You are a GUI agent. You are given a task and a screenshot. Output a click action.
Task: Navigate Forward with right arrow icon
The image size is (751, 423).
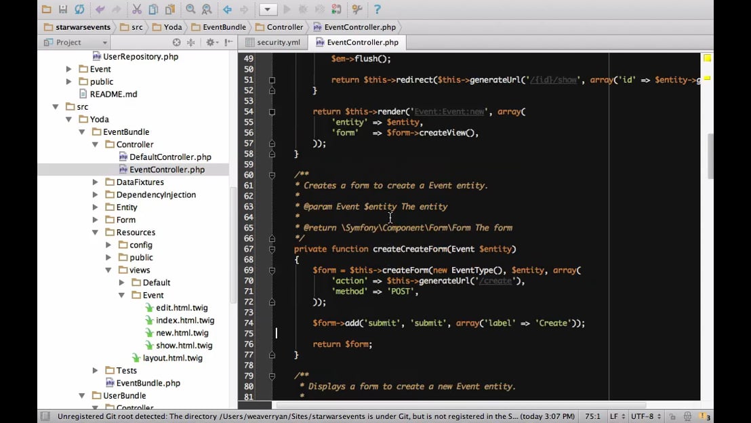pos(244,9)
